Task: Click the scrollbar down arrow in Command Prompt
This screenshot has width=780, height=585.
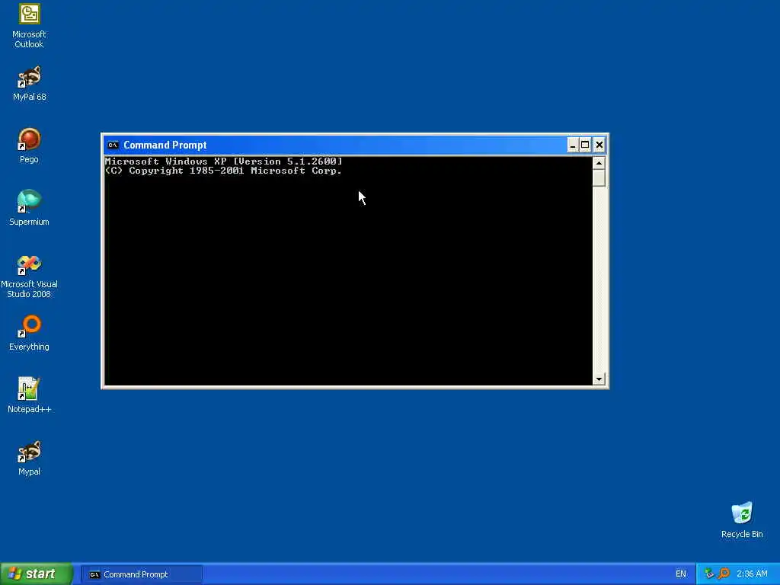Action: pyautogui.click(x=599, y=379)
